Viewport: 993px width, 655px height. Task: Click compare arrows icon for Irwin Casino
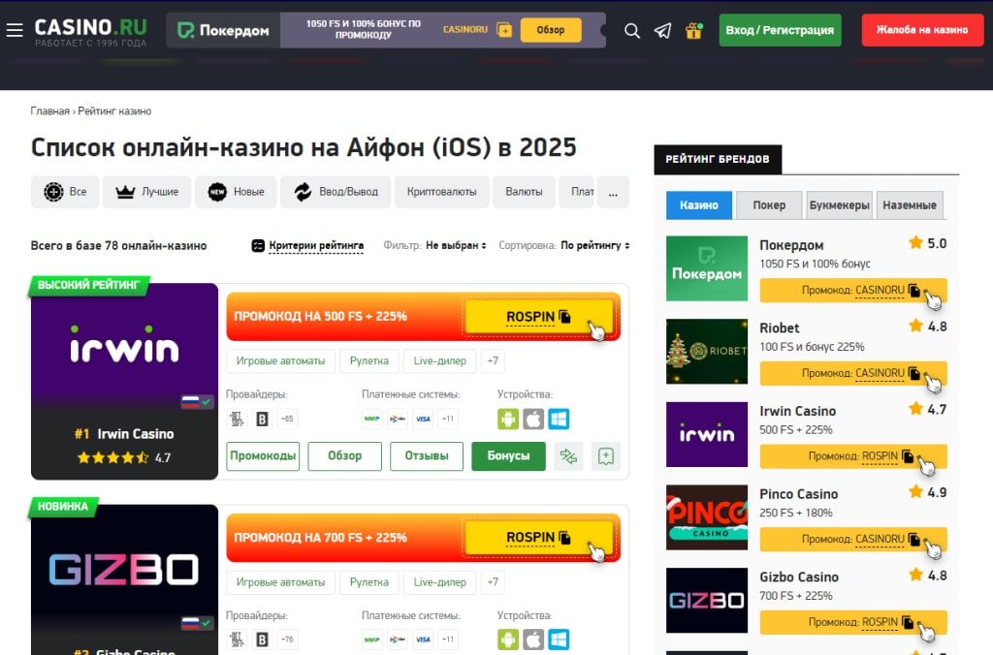pyautogui.click(x=568, y=456)
